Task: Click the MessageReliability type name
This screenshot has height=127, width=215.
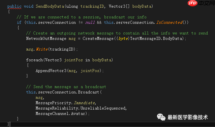Action: (57, 108)
